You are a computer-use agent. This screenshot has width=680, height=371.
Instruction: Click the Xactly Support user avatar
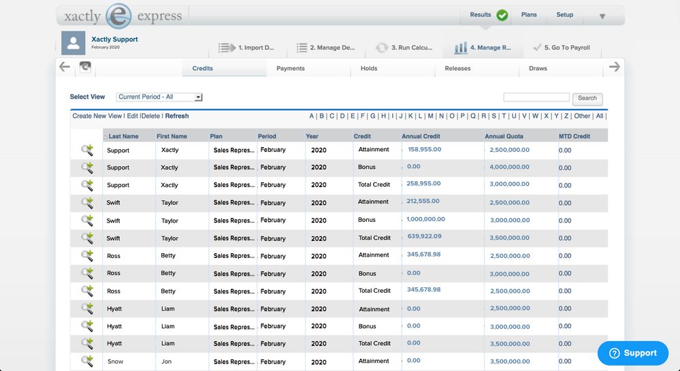pos(73,43)
